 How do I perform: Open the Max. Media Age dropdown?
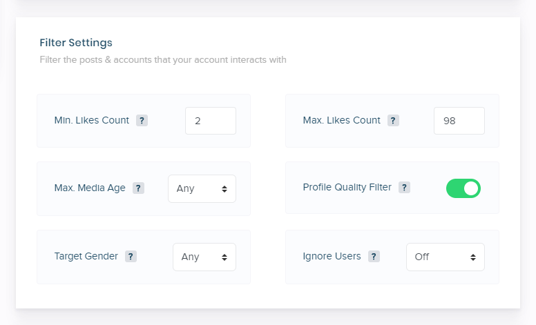click(x=202, y=188)
